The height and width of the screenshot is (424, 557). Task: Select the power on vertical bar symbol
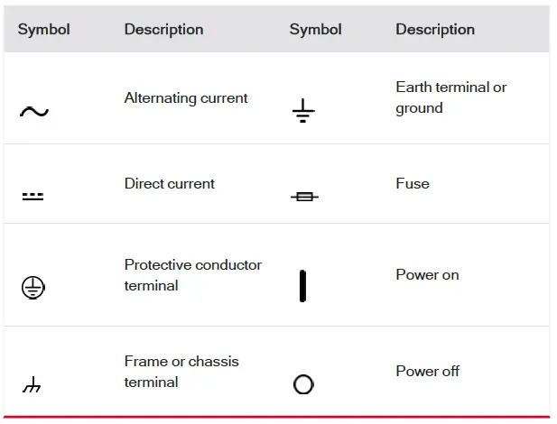tap(302, 286)
